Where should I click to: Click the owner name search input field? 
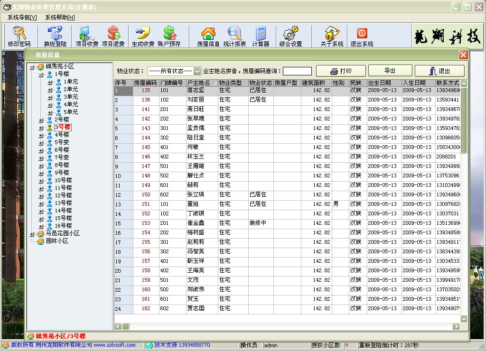point(297,71)
